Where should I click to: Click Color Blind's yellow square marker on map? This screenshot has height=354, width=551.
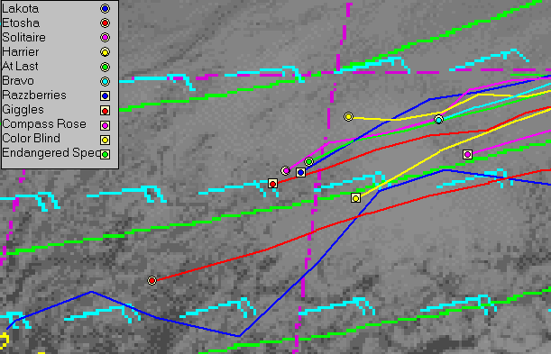coord(355,198)
